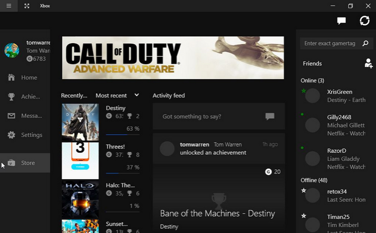Open the Call of Duty Advanced Warfare banner
Viewport: 376px width, 233px height.
click(173, 57)
